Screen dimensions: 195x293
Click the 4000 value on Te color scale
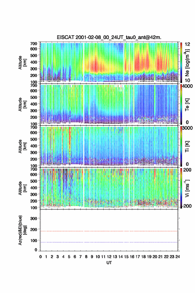pyautogui.click(x=188, y=86)
